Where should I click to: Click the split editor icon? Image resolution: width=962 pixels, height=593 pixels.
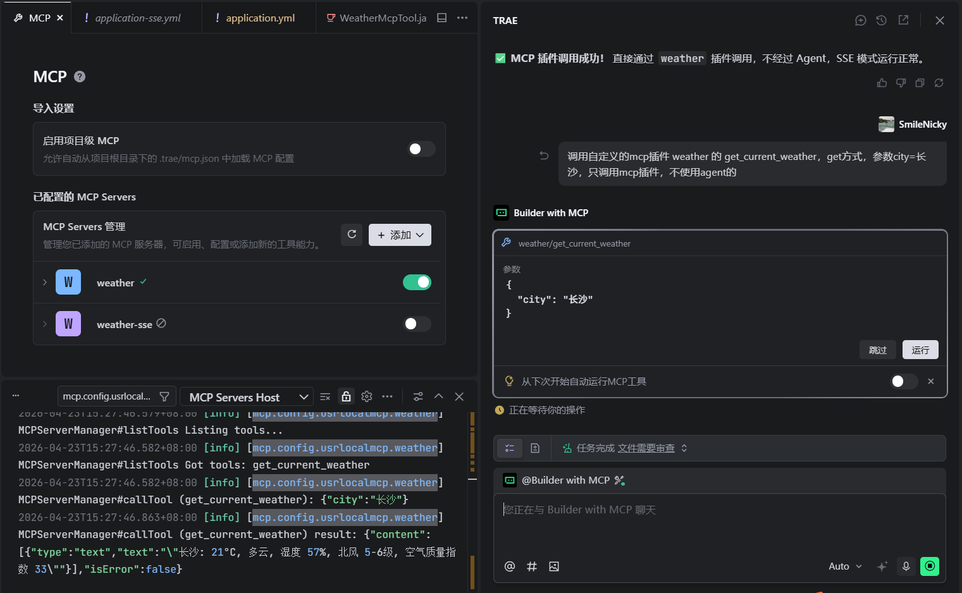tap(442, 18)
